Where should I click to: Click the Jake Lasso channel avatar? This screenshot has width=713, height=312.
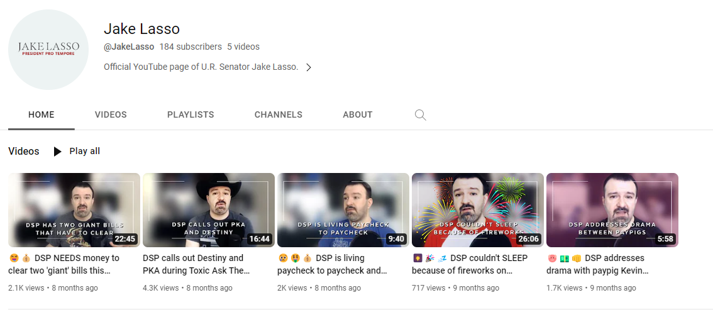coord(48,50)
